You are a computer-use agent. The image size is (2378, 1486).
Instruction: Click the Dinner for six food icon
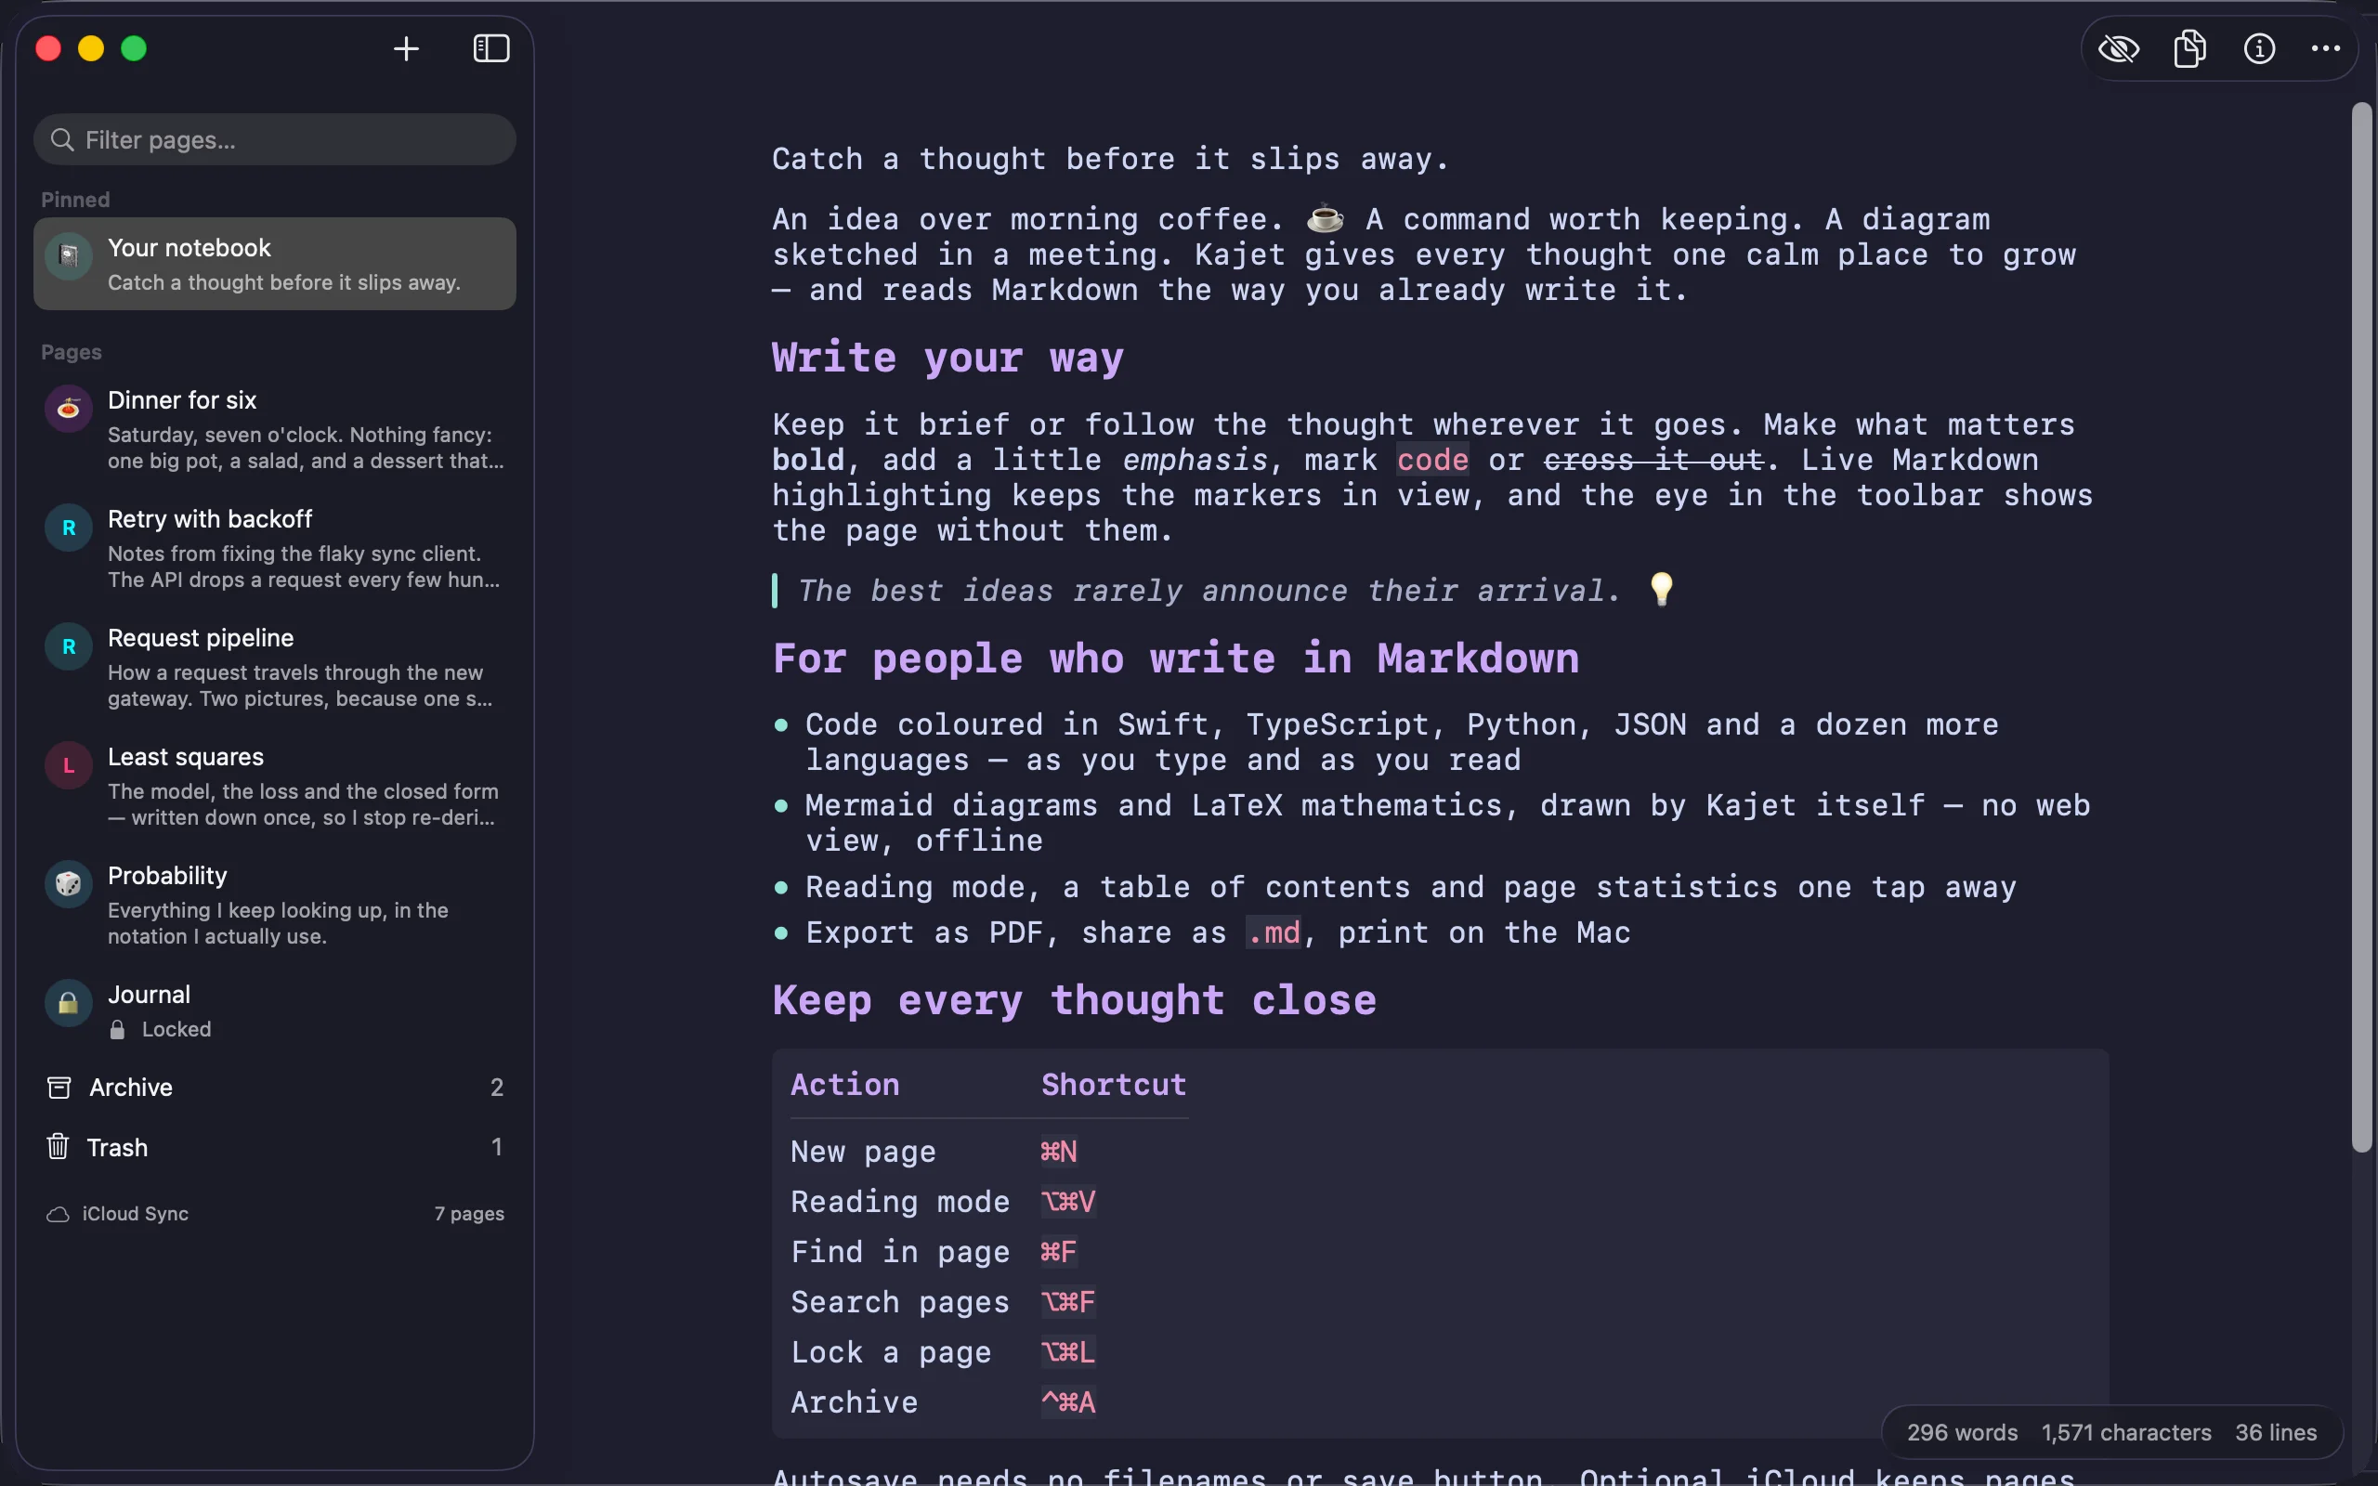pyautogui.click(x=69, y=408)
